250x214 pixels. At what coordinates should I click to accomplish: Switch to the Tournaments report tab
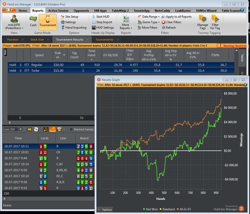coord(104,40)
